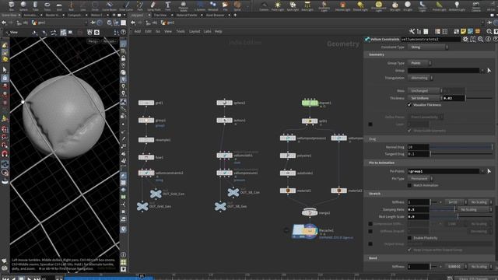The width and height of the screenshot is (498, 280).
Task: Select the Sphere shelf tool
Action: 23,5
